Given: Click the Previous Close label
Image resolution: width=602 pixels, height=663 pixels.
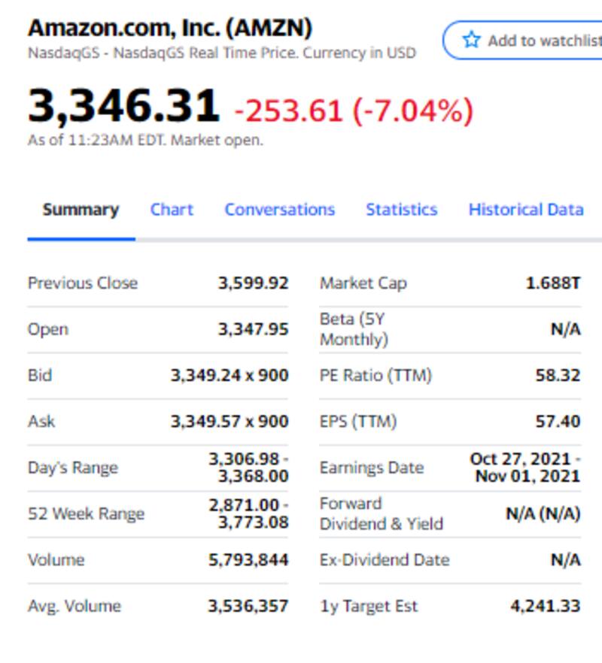Looking at the screenshot, I should (x=83, y=283).
